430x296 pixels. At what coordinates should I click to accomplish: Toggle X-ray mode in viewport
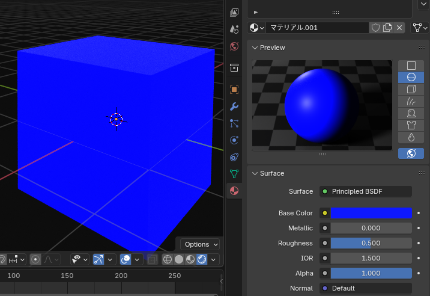[153, 259]
